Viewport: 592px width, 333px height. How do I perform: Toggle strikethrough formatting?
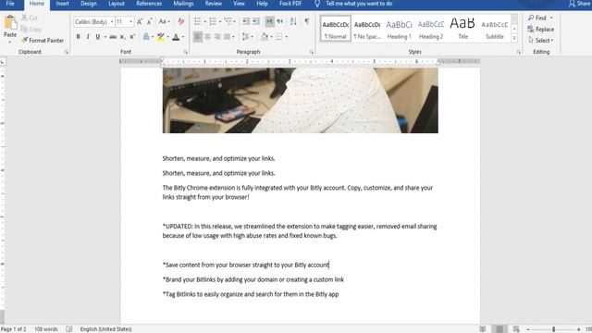[x=113, y=37]
